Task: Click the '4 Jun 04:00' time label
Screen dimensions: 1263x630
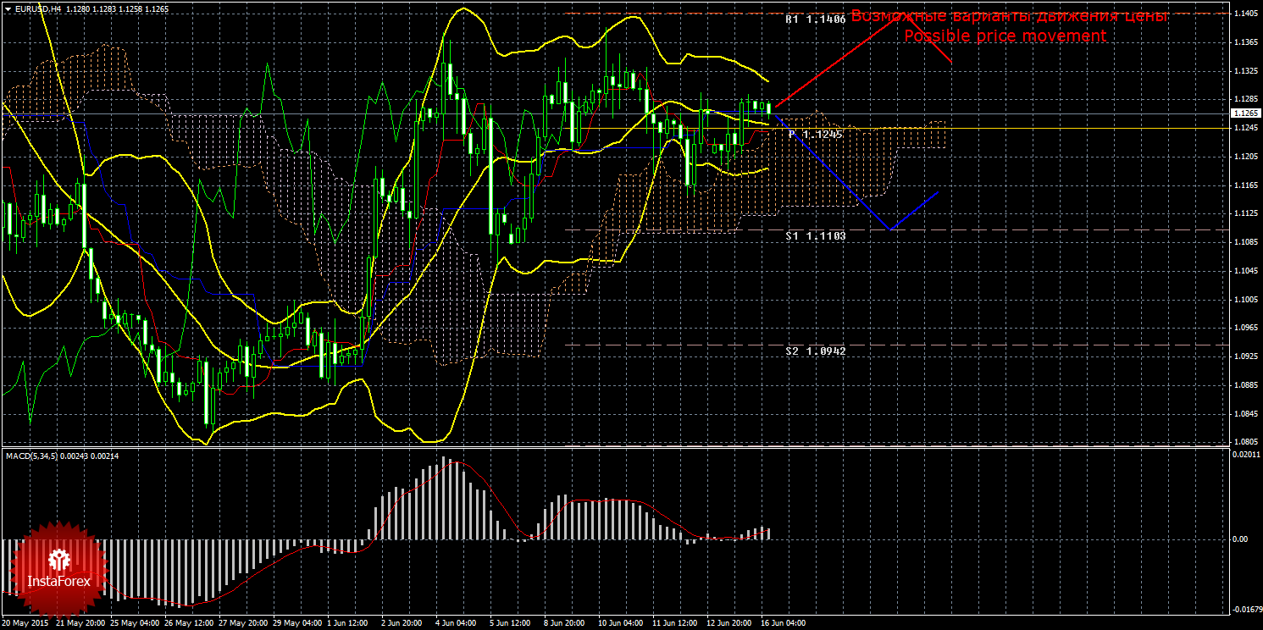Action: (455, 623)
